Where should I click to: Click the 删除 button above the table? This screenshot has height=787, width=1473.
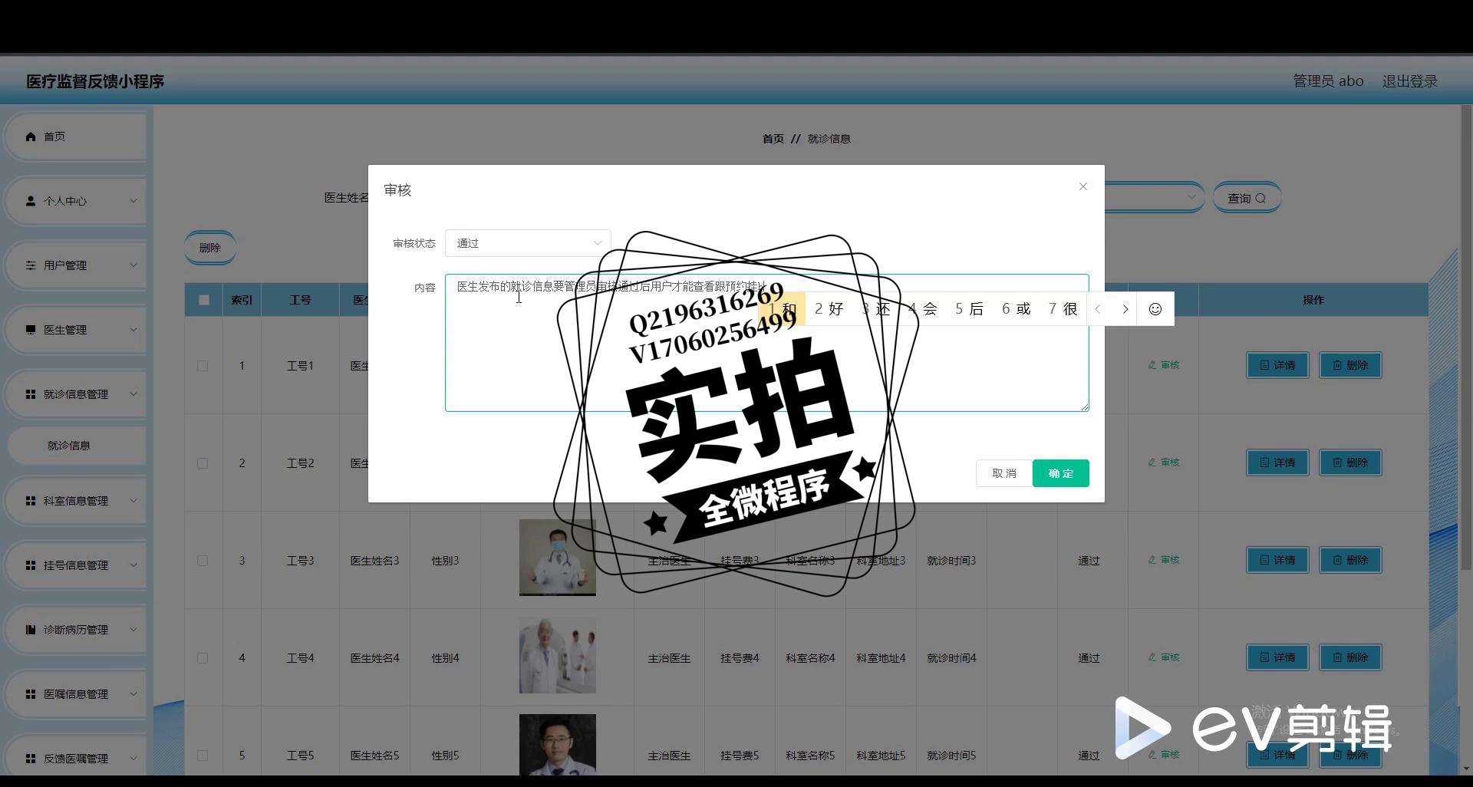(x=210, y=248)
